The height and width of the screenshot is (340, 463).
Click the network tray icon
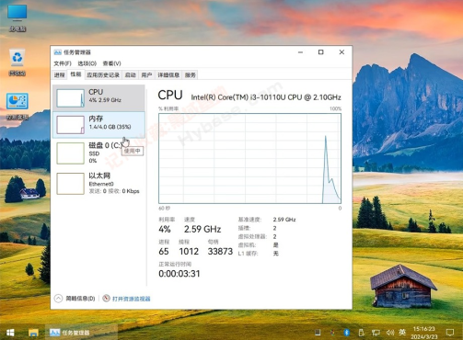coord(376,333)
